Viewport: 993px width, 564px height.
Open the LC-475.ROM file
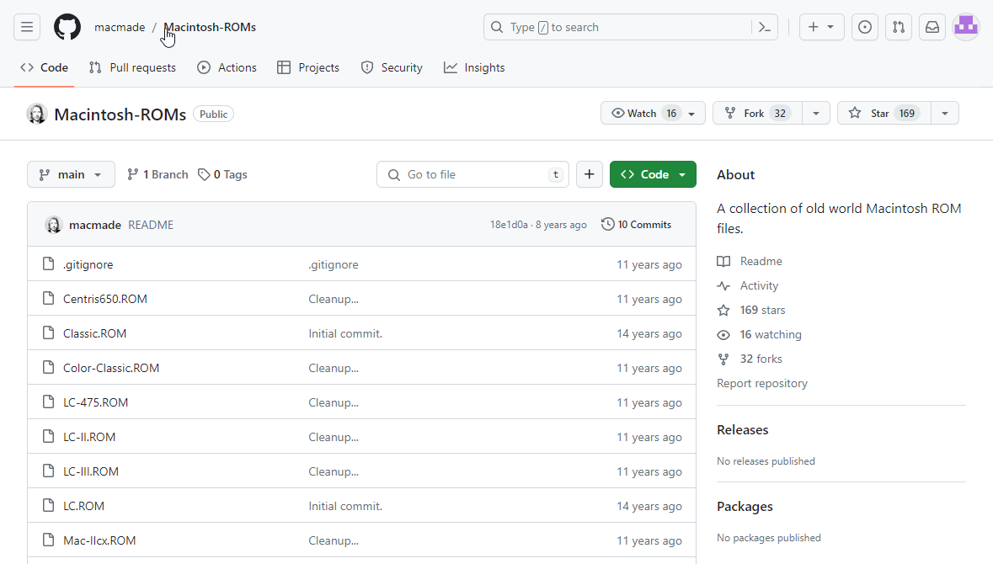[x=96, y=402]
